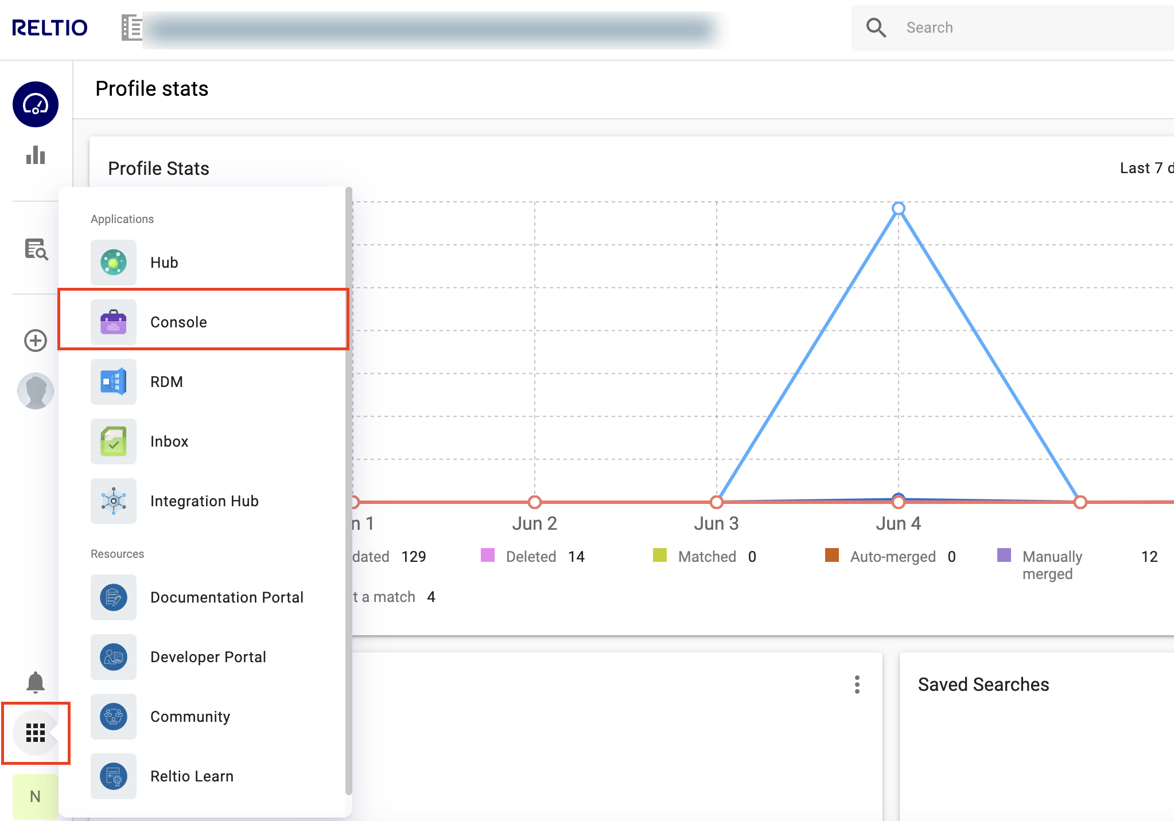
Task: Click the Console briefcase icon
Action: pos(114,322)
